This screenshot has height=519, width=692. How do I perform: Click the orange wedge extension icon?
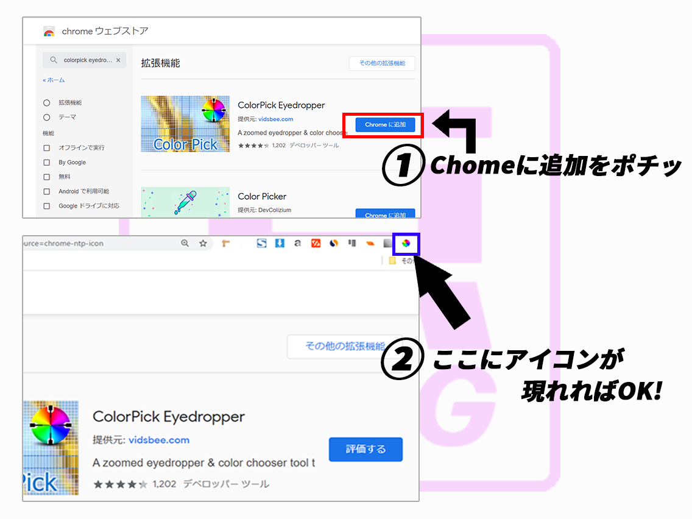(370, 243)
